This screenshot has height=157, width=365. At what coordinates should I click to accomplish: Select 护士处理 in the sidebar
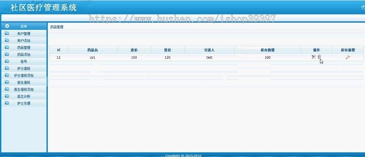24,103
